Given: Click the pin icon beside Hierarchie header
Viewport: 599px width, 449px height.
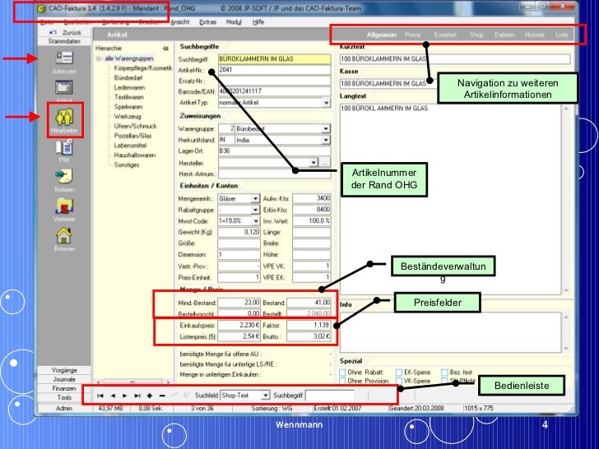Looking at the screenshot, I should [x=165, y=49].
